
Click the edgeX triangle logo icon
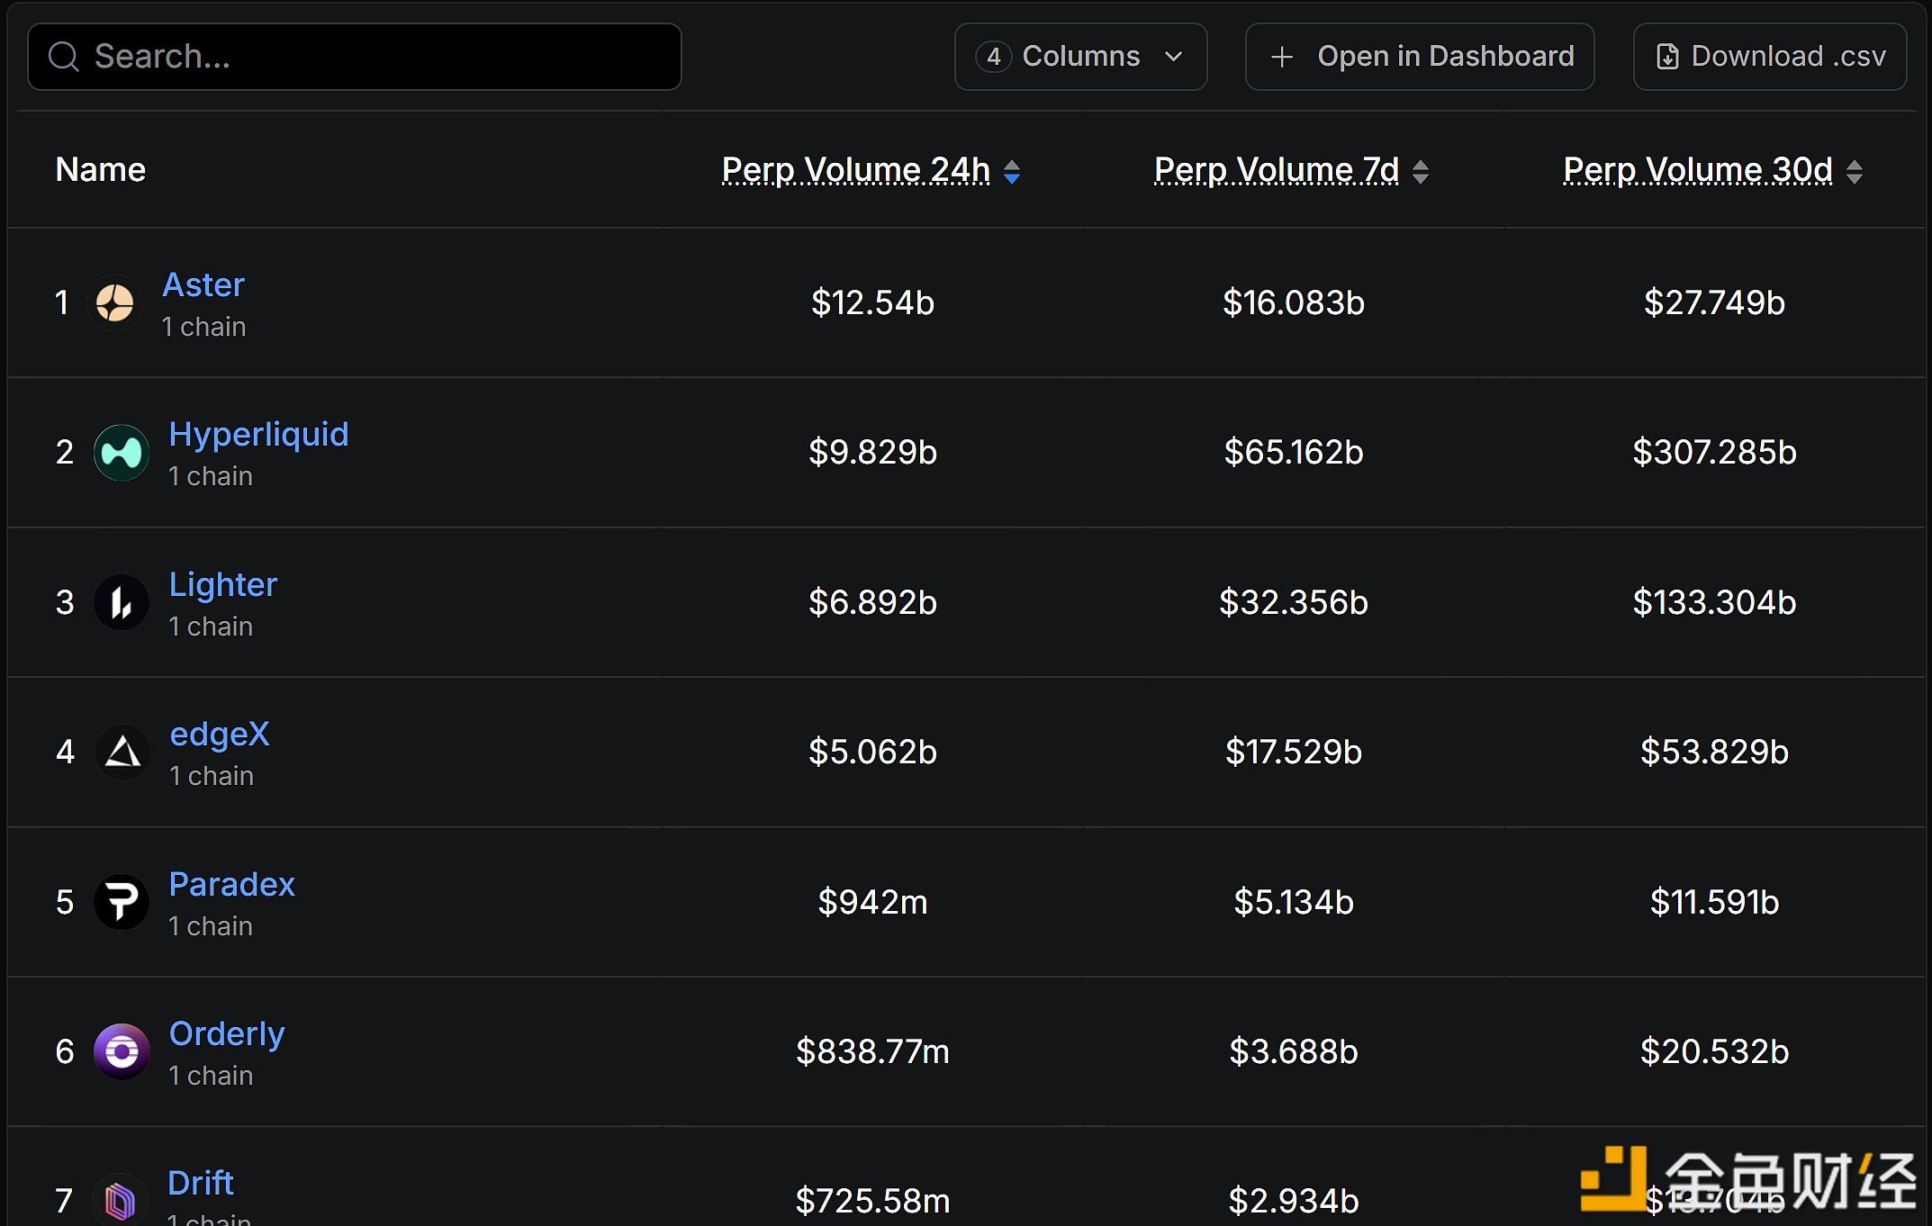(x=122, y=752)
